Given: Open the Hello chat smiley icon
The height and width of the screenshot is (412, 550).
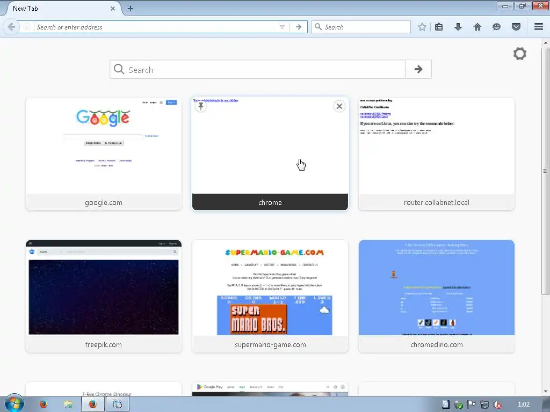Looking at the screenshot, I should [x=496, y=27].
